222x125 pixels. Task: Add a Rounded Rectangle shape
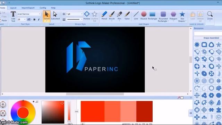[163, 17]
